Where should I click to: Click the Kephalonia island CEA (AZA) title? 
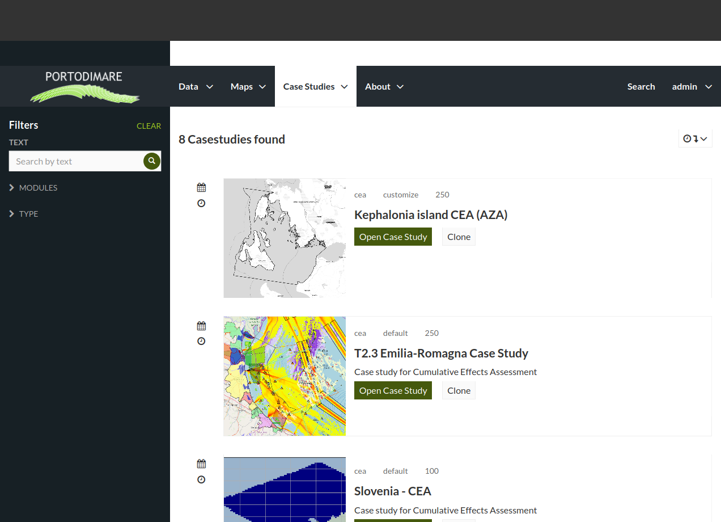click(431, 214)
